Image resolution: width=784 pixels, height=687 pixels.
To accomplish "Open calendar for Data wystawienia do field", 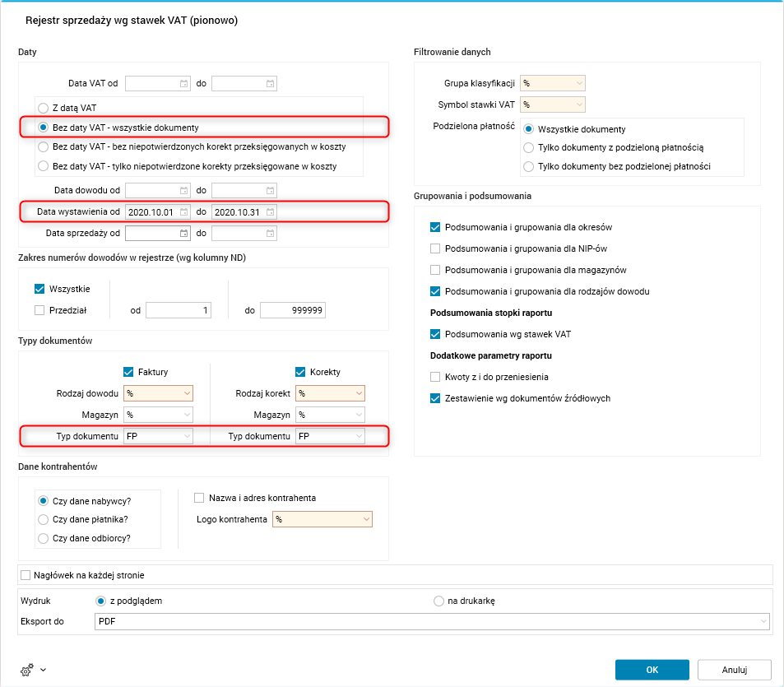I will (x=270, y=211).
